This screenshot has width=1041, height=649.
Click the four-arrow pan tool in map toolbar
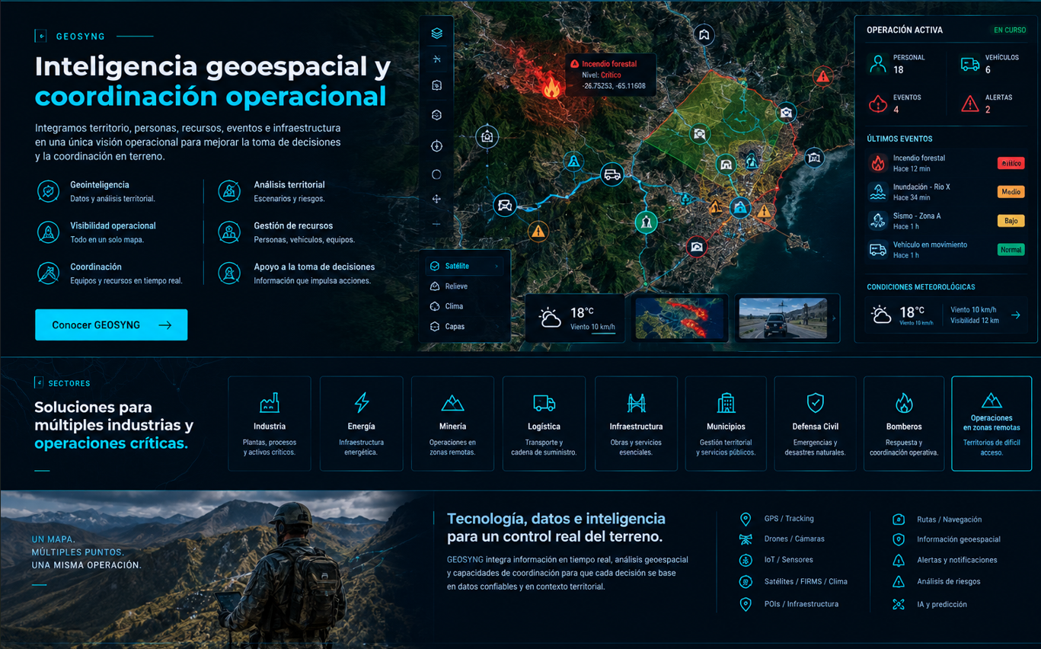(436, 199)
